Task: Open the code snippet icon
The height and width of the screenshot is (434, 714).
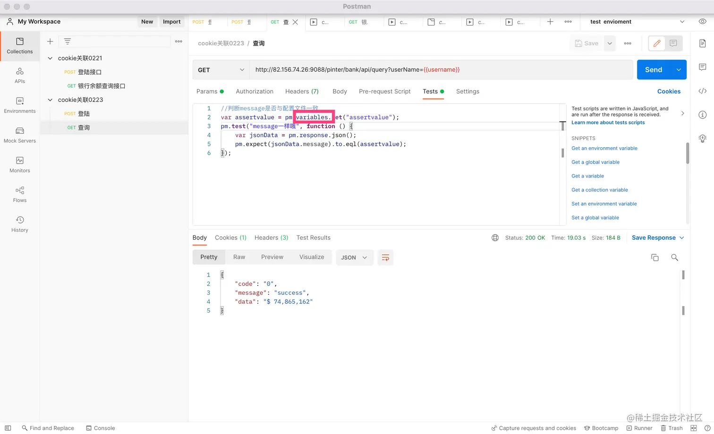Action: 703,91
